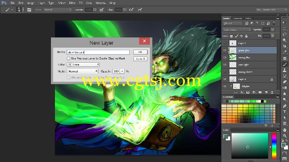Select the Rectangular Marquee tool
The height and width of the screenshot is (162, 289).
pyautogui.click(x=285, y=28)
